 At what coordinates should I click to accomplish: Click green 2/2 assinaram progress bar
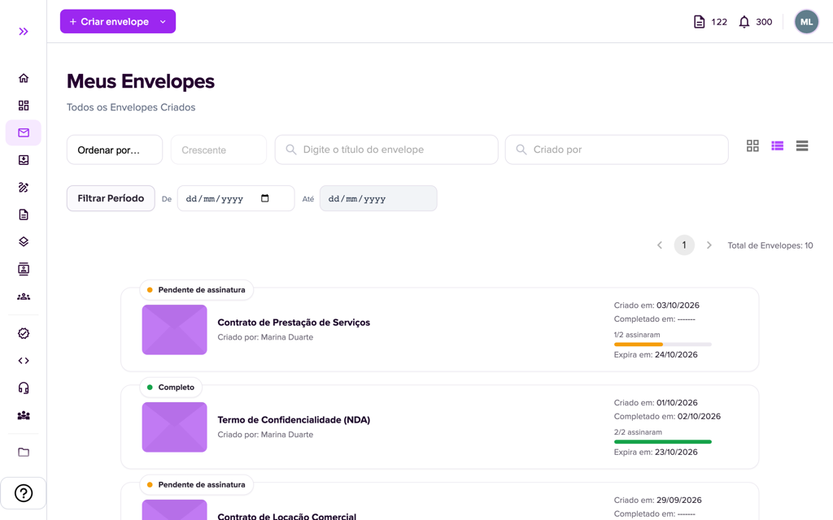click(x=662, y=442)
